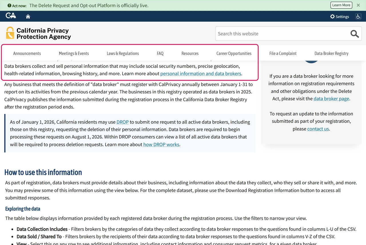Open the accessibility wheelchair icon
The width and height of the screenshot is (366, 245).
[x=358, y=16]
